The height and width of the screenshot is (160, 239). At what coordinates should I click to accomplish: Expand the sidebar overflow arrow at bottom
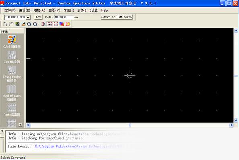pos(20,125)
